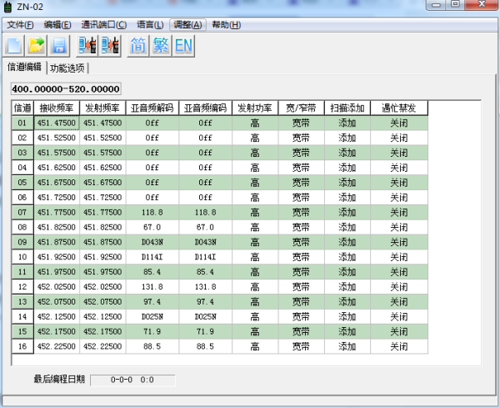Click channel 01 transmit power cell 高

[x=254, y=123]
